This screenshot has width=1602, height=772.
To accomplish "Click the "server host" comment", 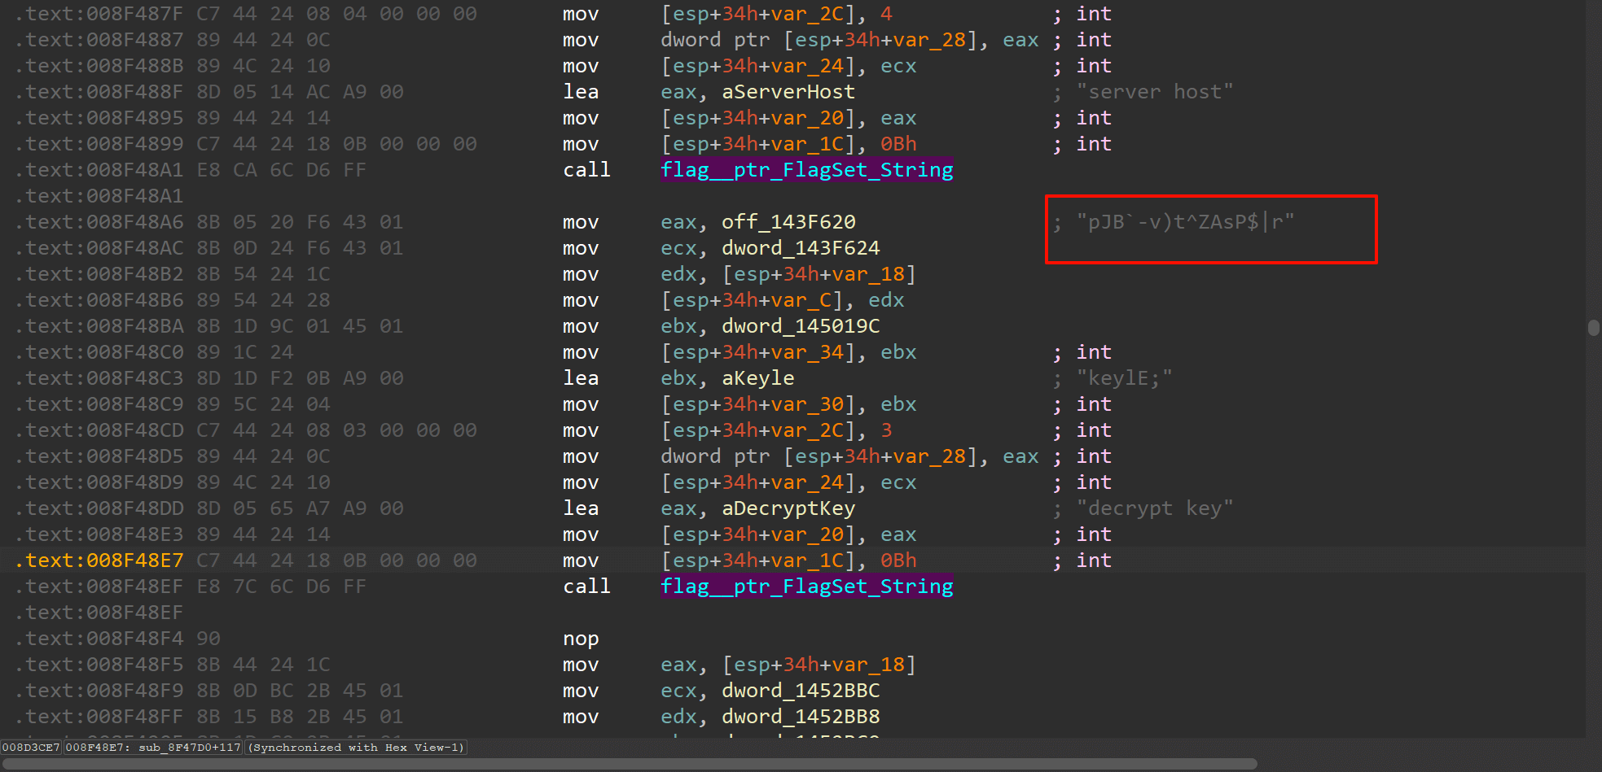I will pos(1155,92).
